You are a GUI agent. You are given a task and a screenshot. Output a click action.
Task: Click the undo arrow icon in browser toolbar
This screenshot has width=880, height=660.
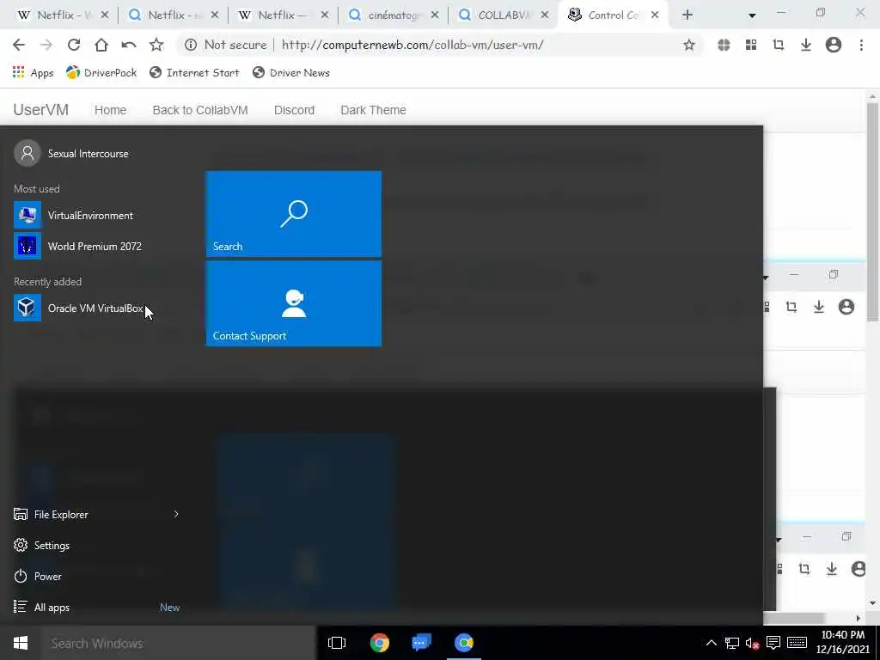(x=129, y=45)
